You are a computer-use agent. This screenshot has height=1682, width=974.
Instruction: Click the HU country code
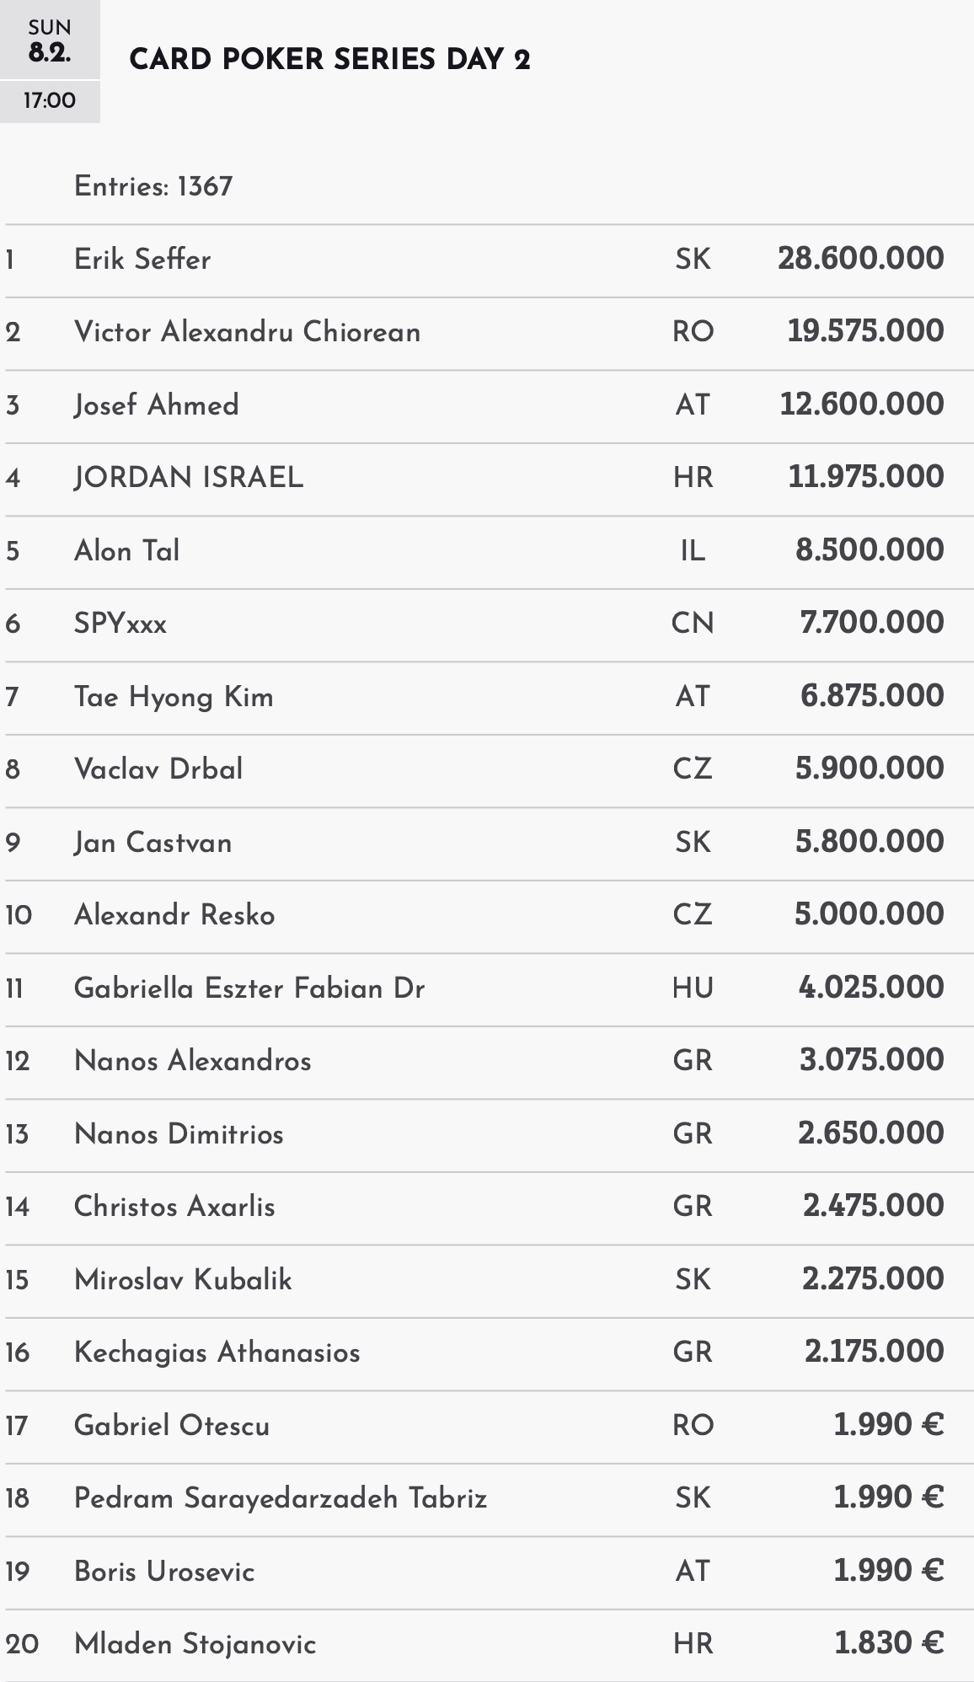click(693, 988)
